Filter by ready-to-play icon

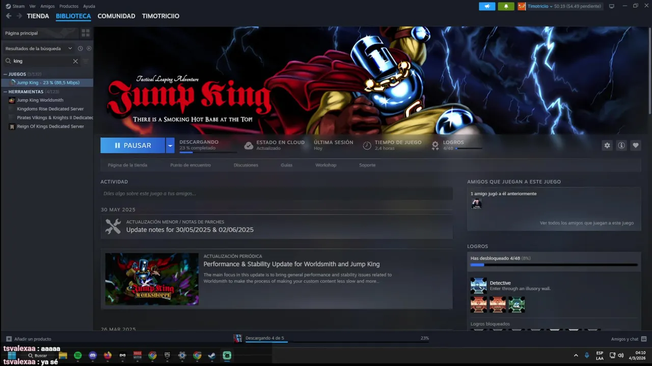pyautogui.click(x=89, y=48)
